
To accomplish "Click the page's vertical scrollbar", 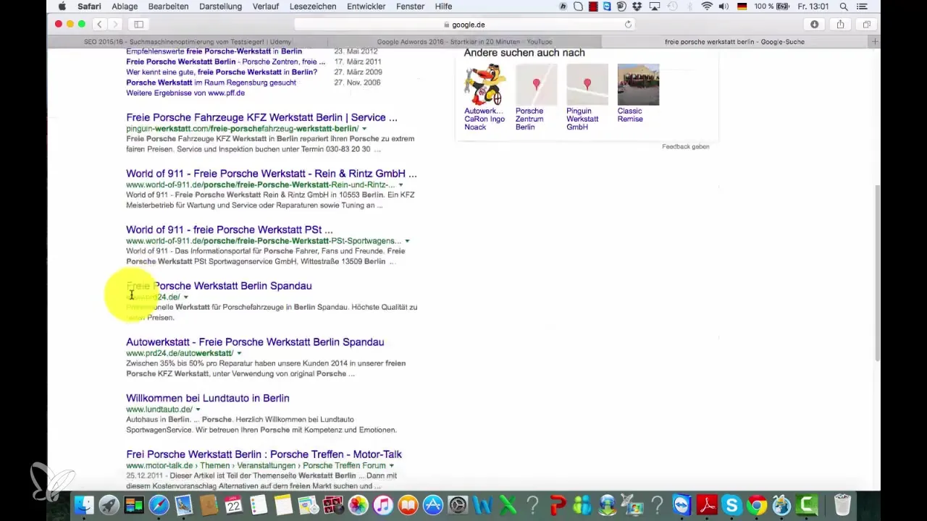I will tap(878, 272).
